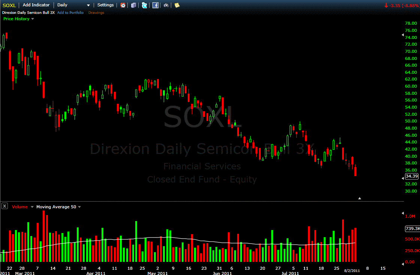
Task: Click arrow beside 0.00 on volume scale
Action: point(403,264)
